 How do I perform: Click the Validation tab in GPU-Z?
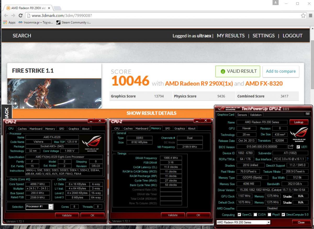(256, 115)
